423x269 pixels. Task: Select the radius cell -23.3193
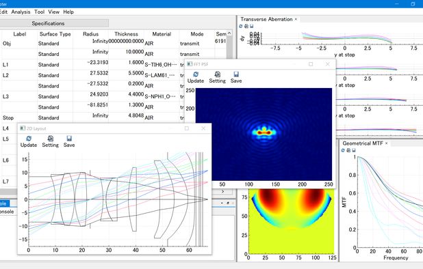point(90,65)
